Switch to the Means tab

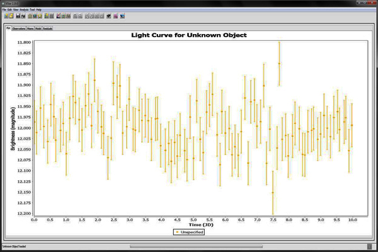30,28
